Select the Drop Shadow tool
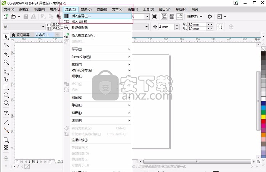 tap(6, 140)
